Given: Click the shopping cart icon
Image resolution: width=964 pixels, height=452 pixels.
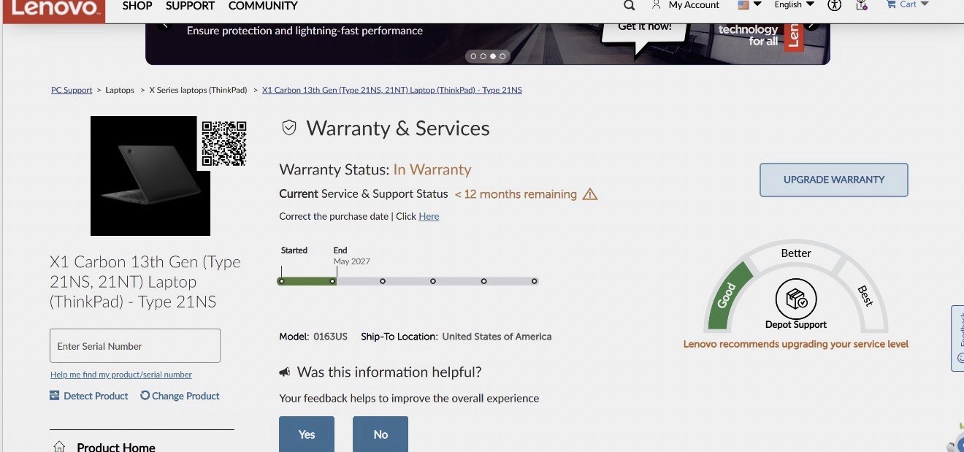Looking at the screenshot, I should (891, 4).
